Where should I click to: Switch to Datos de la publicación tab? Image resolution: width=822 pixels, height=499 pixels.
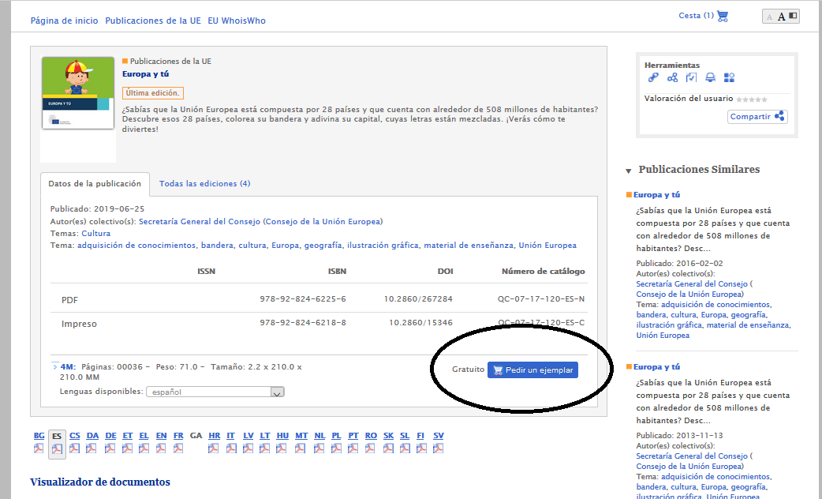(x=95, y=184)
